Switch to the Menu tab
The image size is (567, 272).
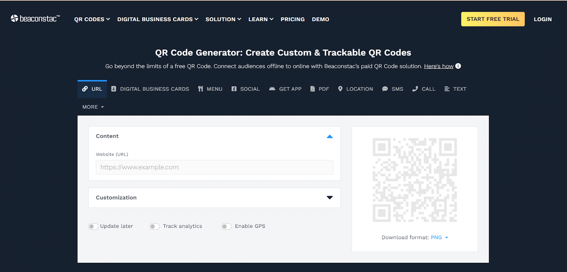point(210,89)
